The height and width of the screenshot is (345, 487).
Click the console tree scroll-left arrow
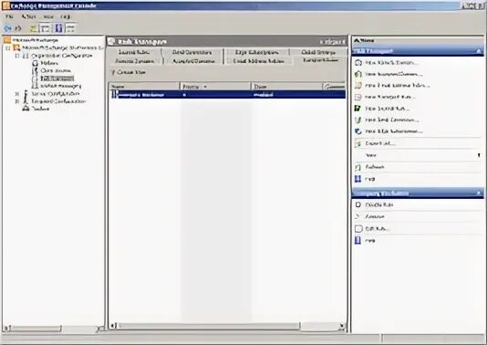pyautogui.click(x=6, y=329)
